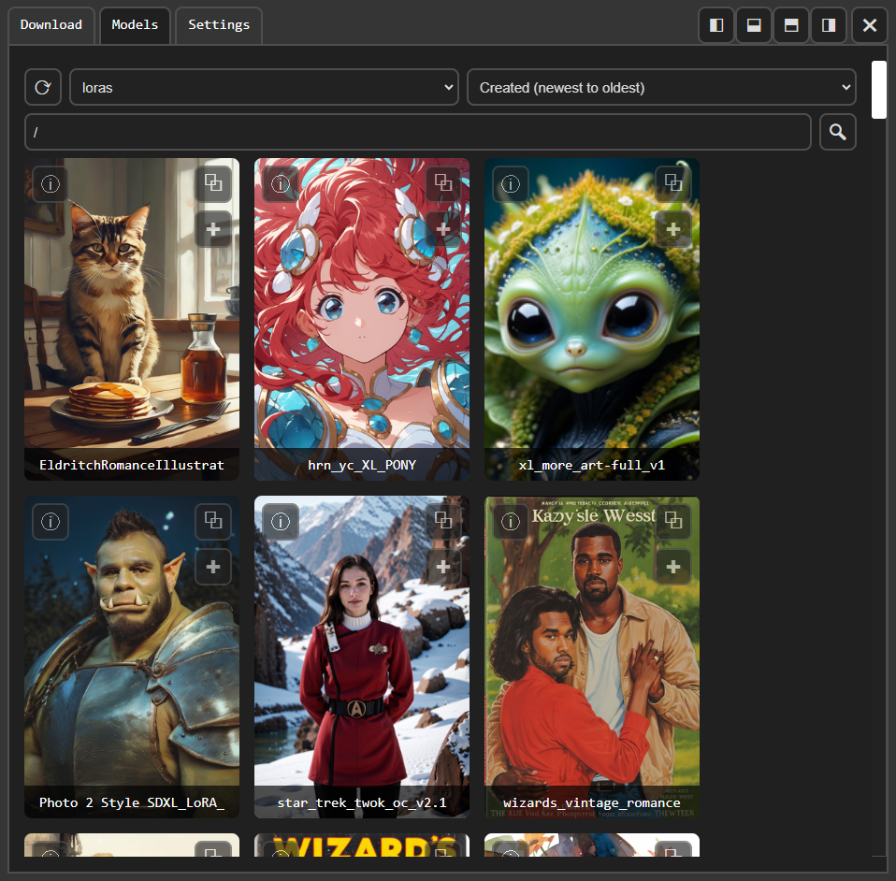This screenshot has width=896, height=881.
Task: Focus the model search path field
Action: [x=417, y=132]
